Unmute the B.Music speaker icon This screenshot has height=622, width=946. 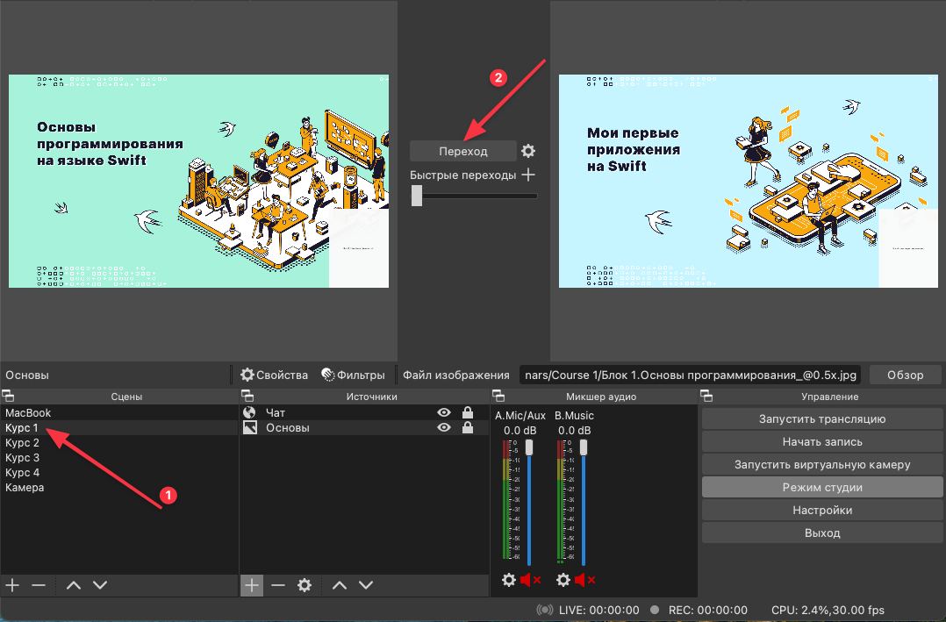click(x=584, y=580)
